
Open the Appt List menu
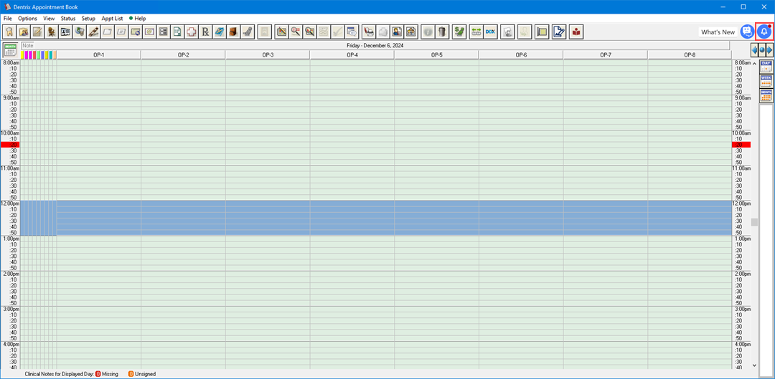(x=112, y=18)
